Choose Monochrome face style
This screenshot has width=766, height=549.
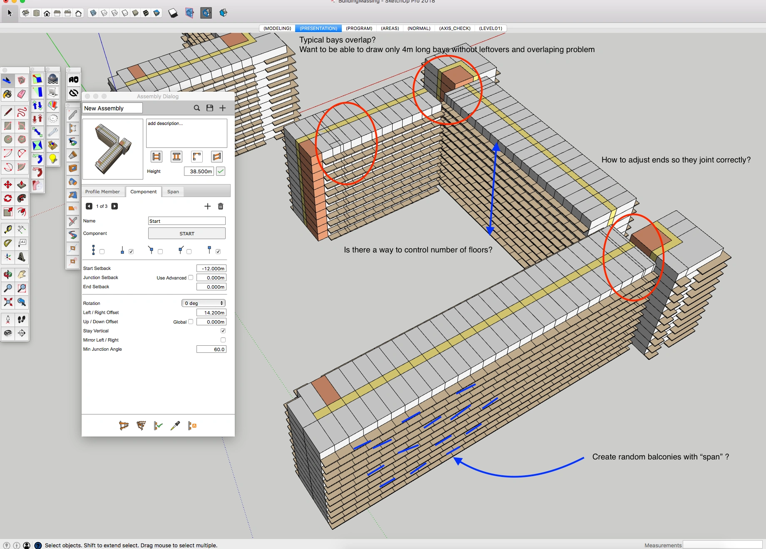157,13
